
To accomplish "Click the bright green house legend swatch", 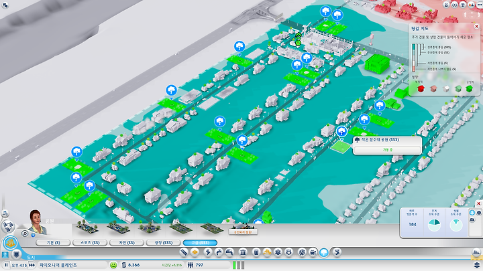I will (470, 89).
